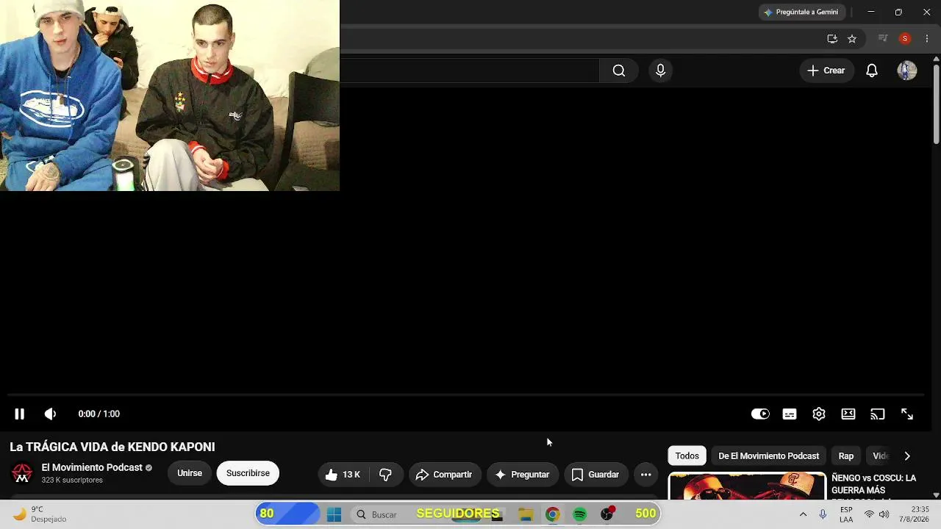Open OBS Studio from the taskbar

(x=607, y=514)
